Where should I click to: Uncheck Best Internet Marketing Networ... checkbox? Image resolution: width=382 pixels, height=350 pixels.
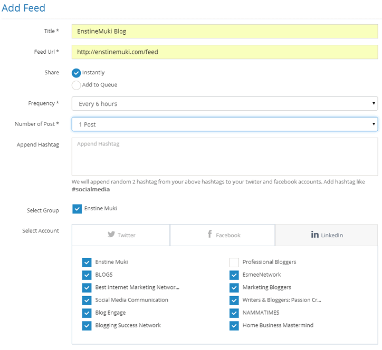tap(87, 288)
